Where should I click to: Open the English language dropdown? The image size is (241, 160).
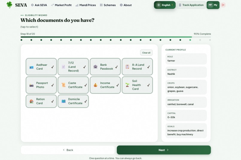[165, 5]
